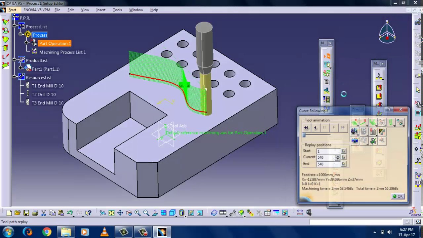Click the rewind to start replay button
423x238 pixels.
[x=306, y=128]
